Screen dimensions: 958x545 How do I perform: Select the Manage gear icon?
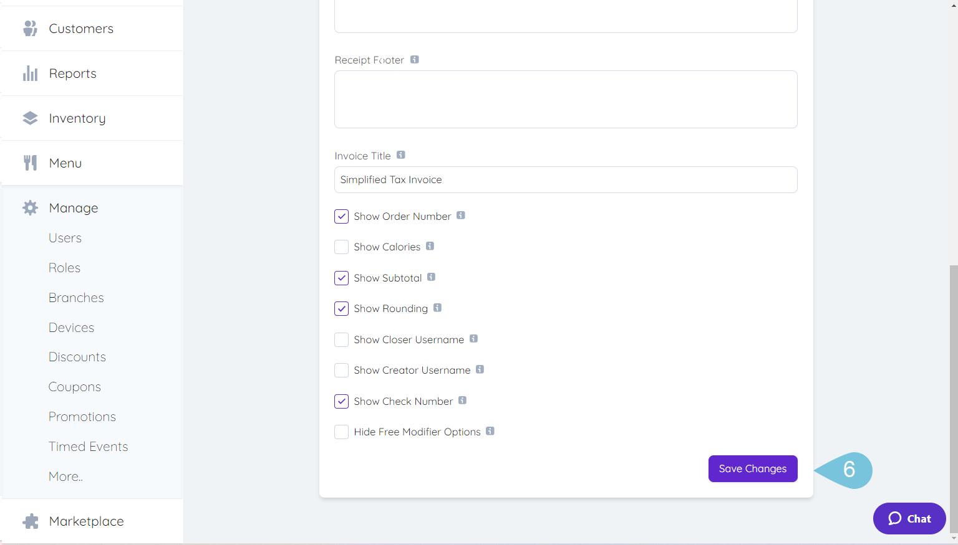click(x=29, y=207)
